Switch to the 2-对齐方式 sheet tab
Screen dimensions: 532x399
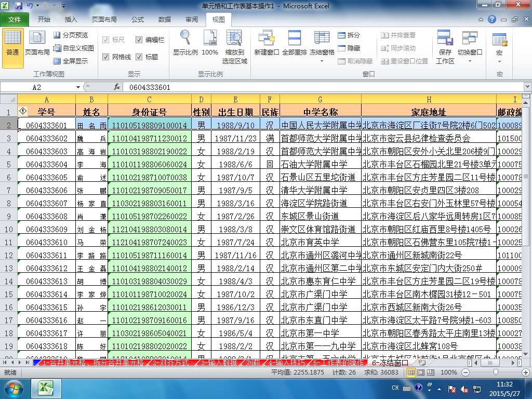click(170, 363)
